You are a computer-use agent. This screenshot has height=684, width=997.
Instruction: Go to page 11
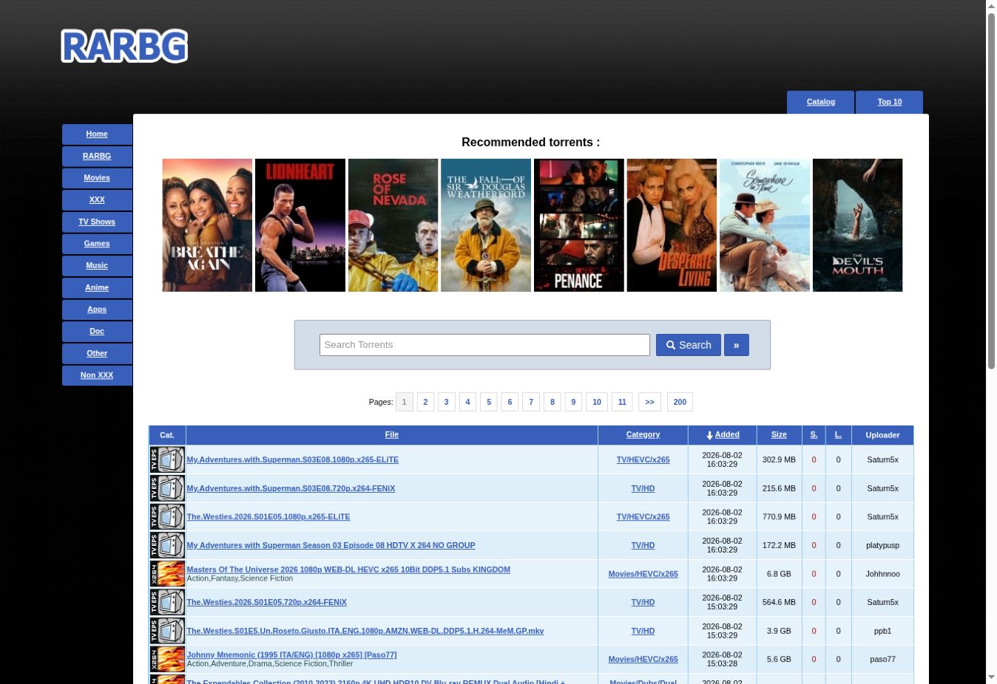(622, 402)
